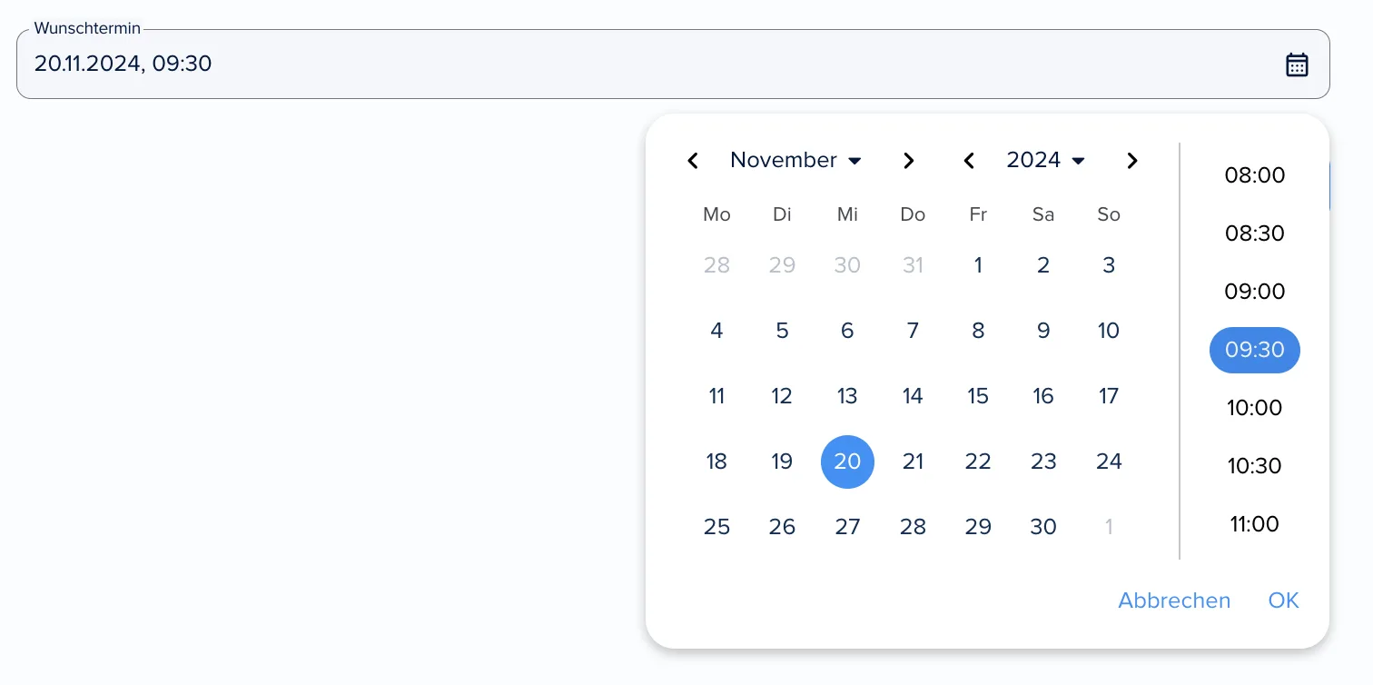
Task: Select November 4 in the calendar
Action: point(716,331)
